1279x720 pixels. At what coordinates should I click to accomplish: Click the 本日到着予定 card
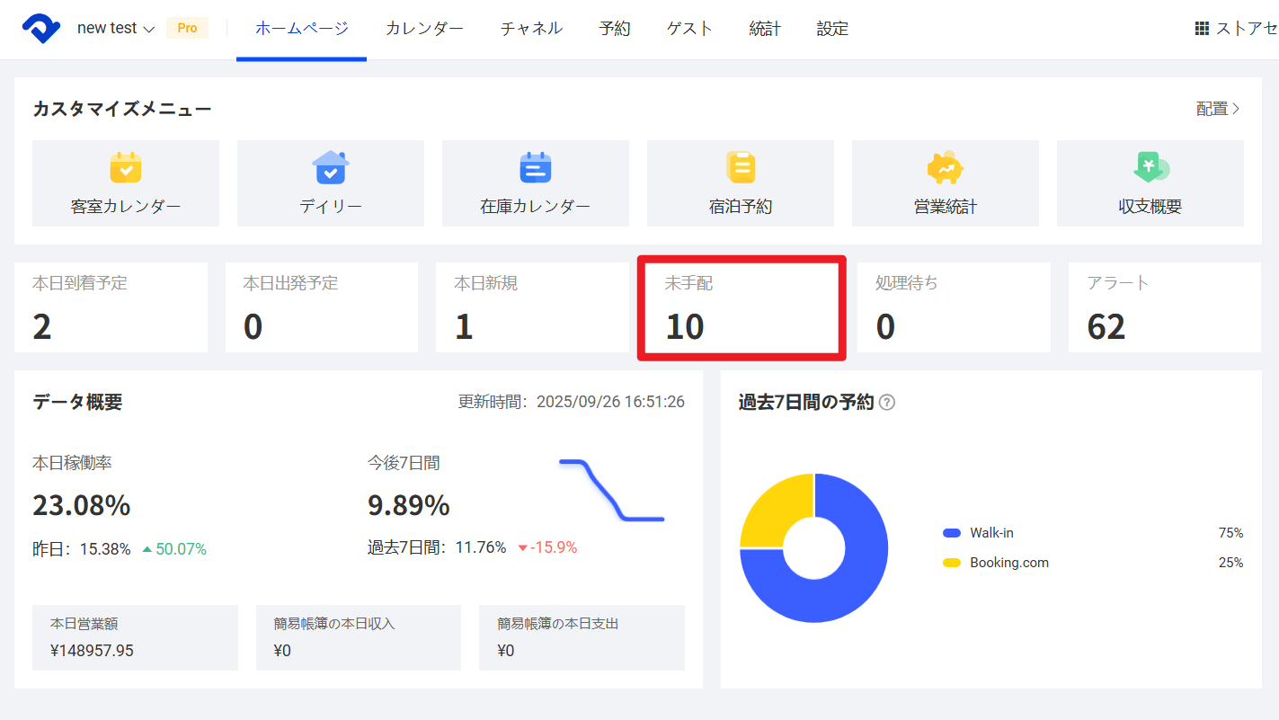[x=111, y=308]
